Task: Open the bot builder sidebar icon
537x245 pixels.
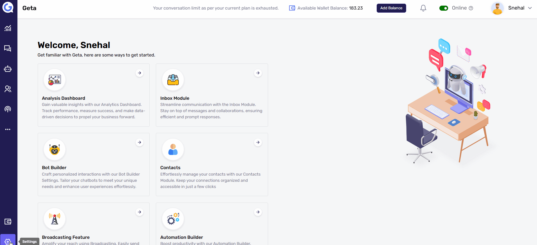Action: coord(8,69)
